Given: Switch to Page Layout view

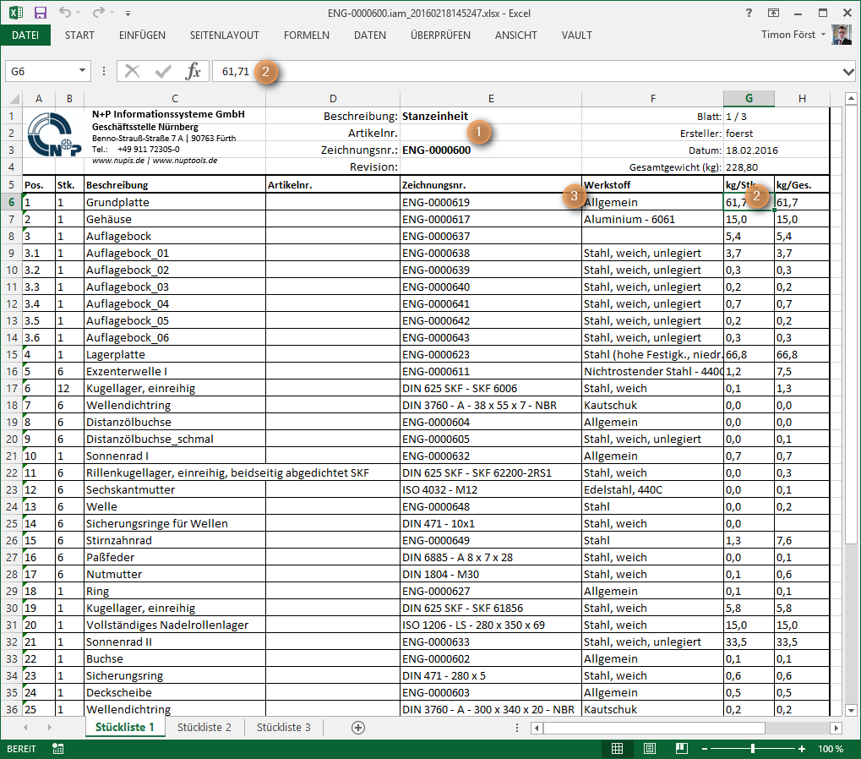Looking at the screenshot, I should click(649, 749).
